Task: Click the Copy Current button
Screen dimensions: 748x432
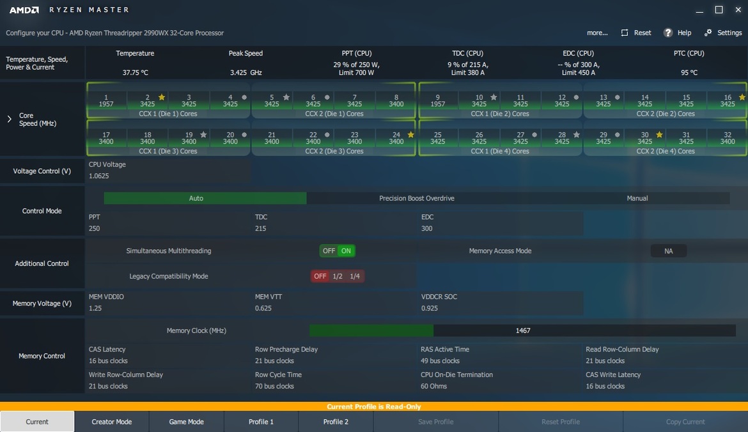Action: click(x=685, y=422)
